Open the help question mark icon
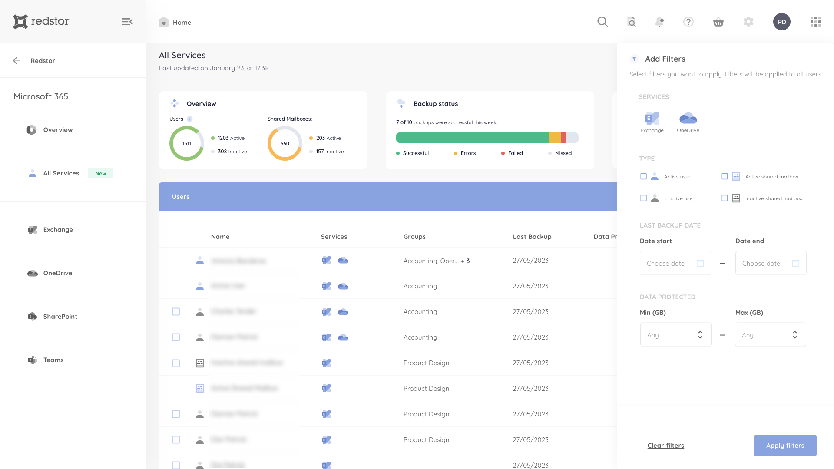The width and height of the screenshot is (834, 469). click(x=688, y=22)
